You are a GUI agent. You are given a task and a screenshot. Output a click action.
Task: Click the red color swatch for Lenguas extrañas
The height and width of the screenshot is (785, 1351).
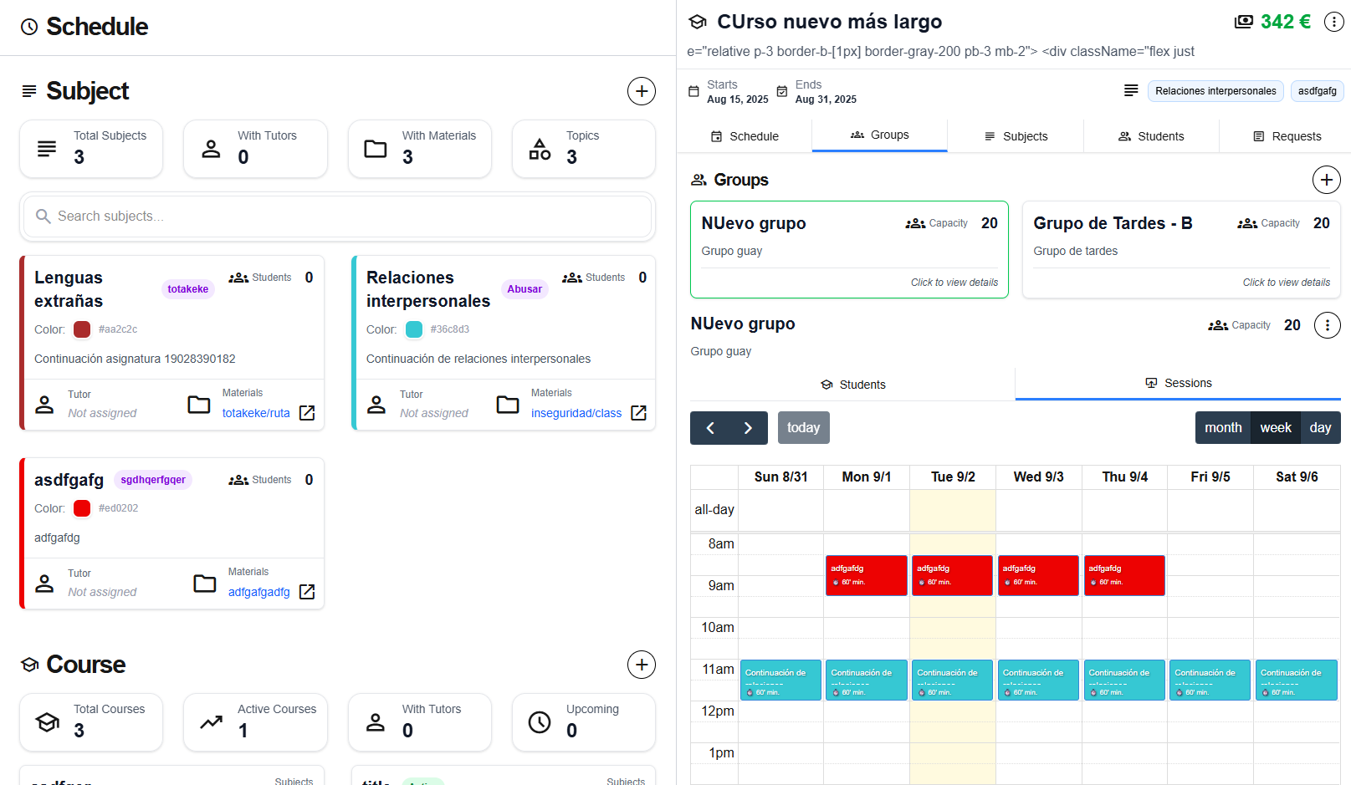82,329
